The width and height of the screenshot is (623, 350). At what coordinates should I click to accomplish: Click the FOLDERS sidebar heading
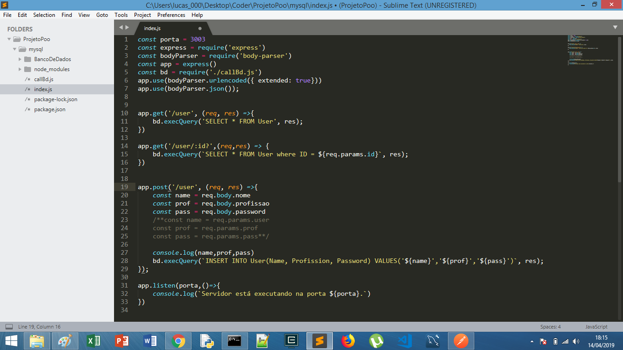pos(20,29)
